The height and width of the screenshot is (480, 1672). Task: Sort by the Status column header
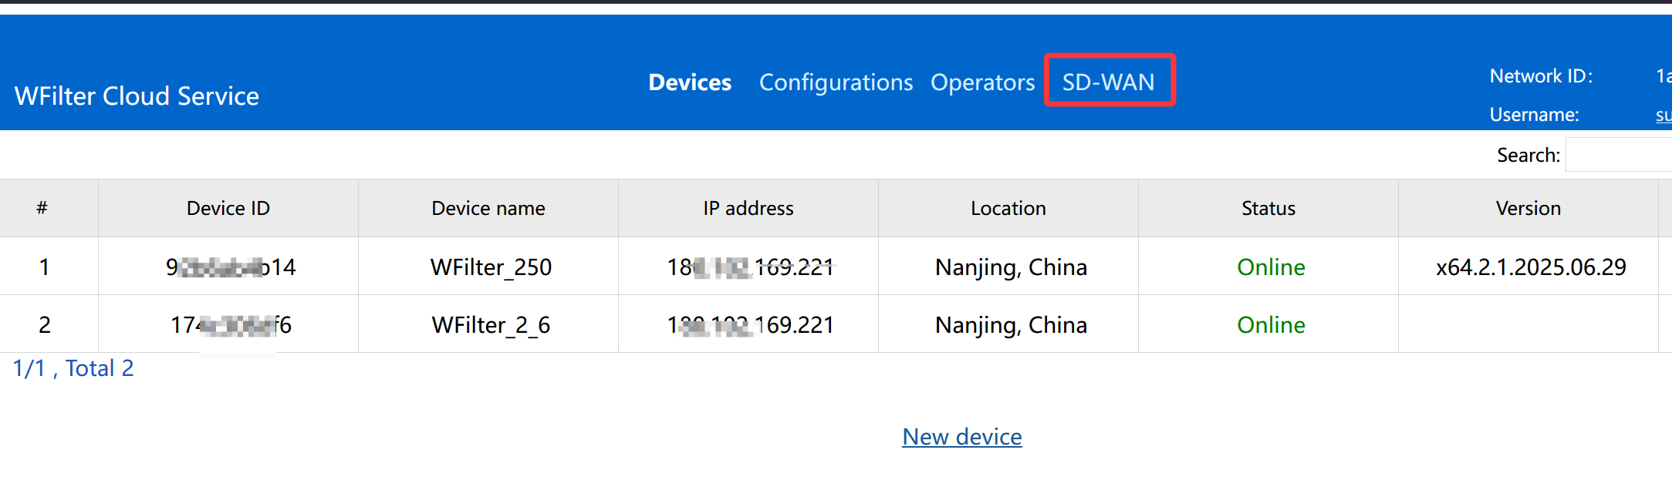[x=1268, y=208]
